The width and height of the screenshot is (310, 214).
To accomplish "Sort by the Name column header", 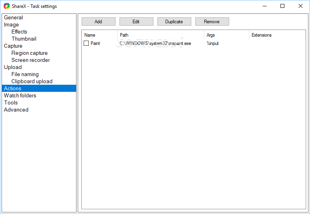I will coord(99,35).
